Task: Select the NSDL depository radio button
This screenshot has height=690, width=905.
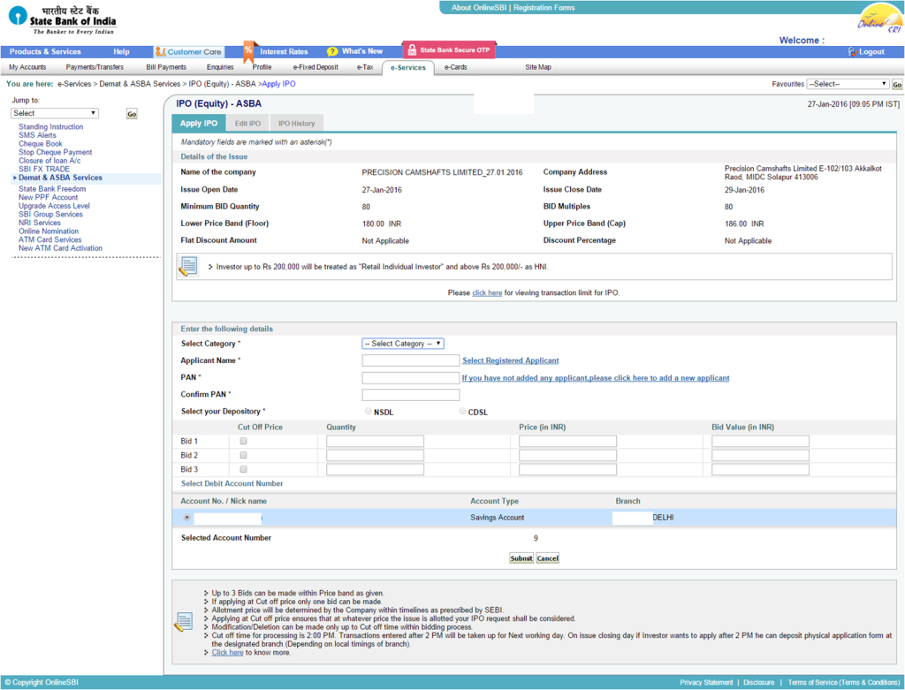Action: click(369, 412)
